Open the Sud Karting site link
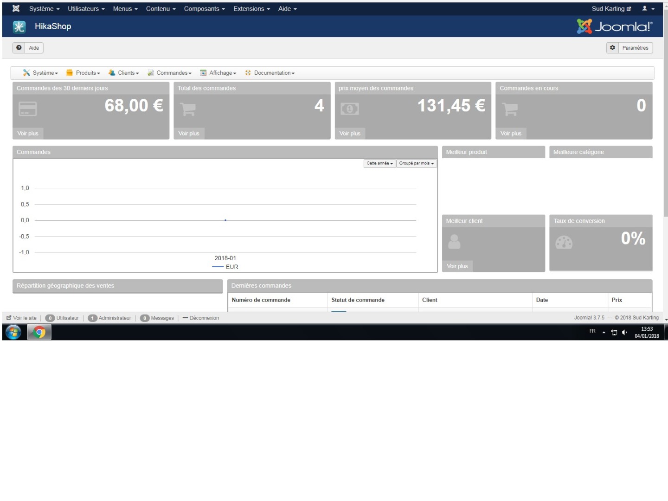The width and height of the screenshot is (668, 501). 611,9
